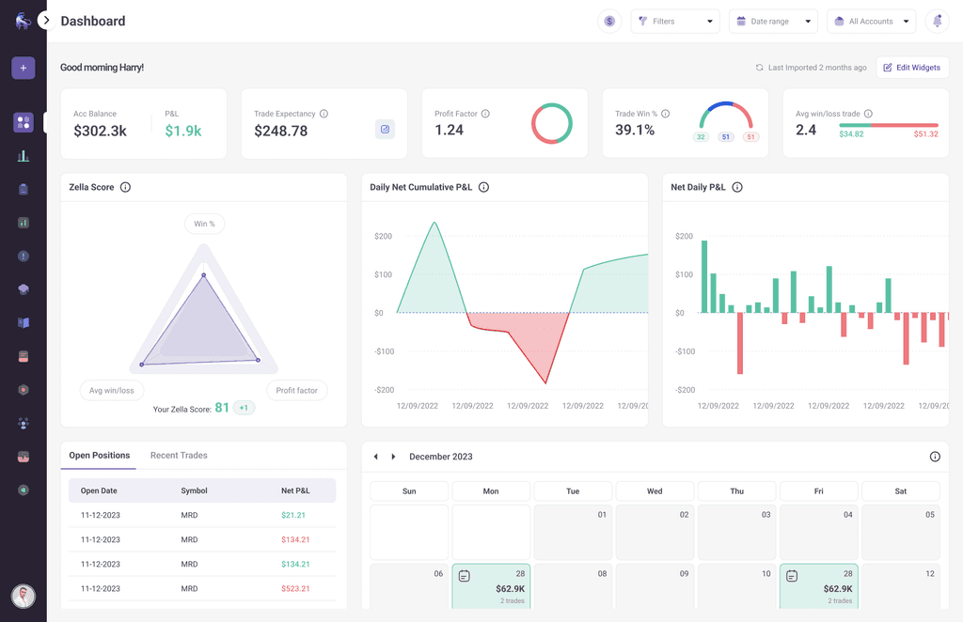Image resolution: width=963 pixels, height=622 pixels.
Task: Go to previous month in calendar
Action: [x=376, y=457]
